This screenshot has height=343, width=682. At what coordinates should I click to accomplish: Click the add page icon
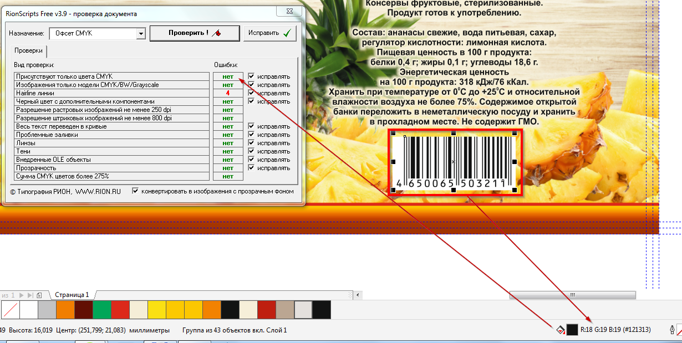tap(39, 295)
